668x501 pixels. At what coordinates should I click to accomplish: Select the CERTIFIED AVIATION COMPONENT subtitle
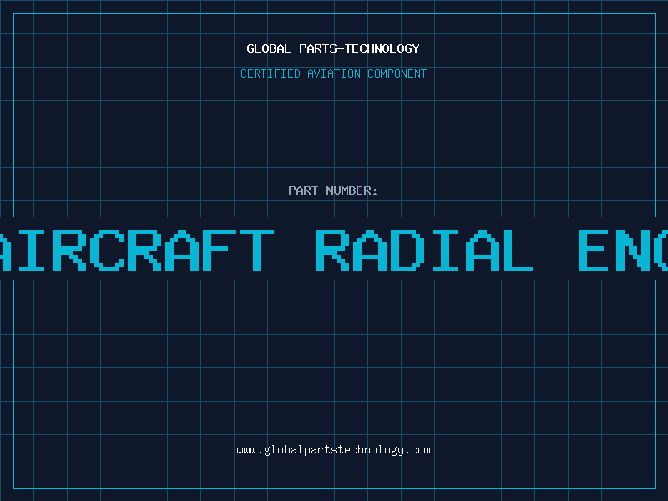(x=333, y=73)
